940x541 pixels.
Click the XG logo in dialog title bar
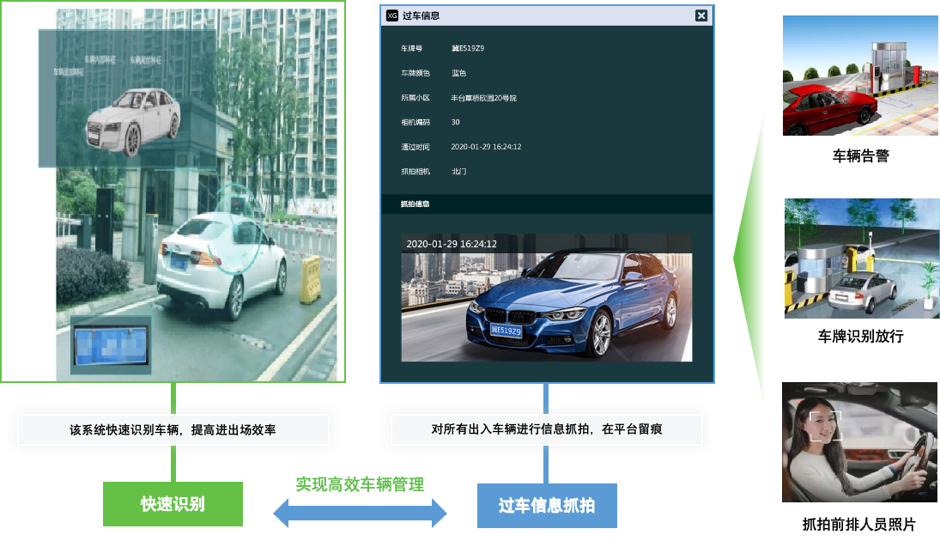point(392,15)
